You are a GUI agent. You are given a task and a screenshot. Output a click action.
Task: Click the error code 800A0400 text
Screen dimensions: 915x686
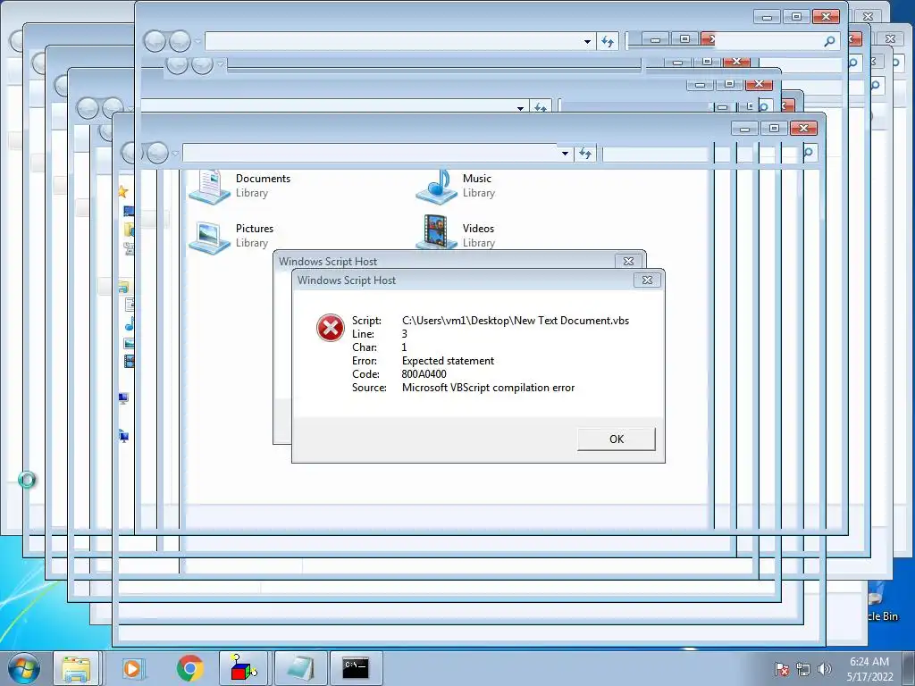tap(424, 374)
